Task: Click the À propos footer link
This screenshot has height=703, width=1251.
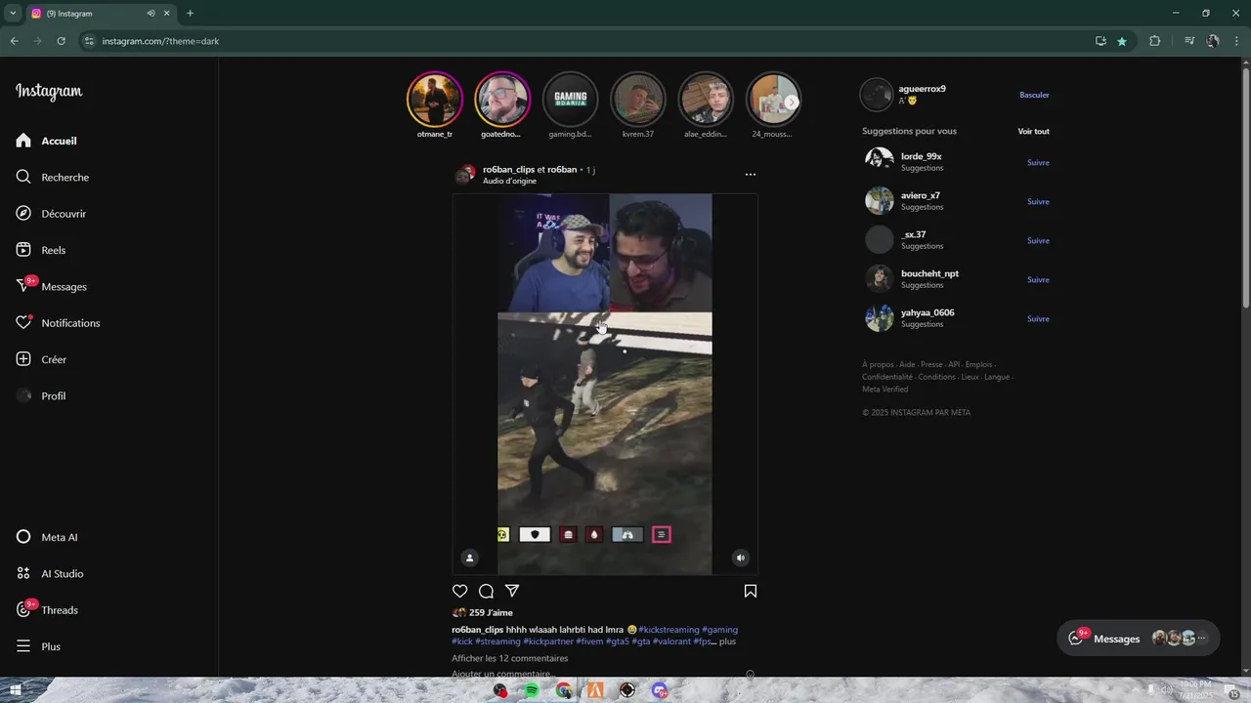Action: 878,364
